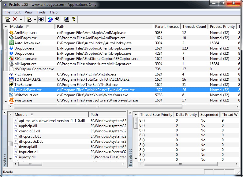243x177 pixels.
Task: Click the TheBat.exe bat icon
Action: [11, 85]
